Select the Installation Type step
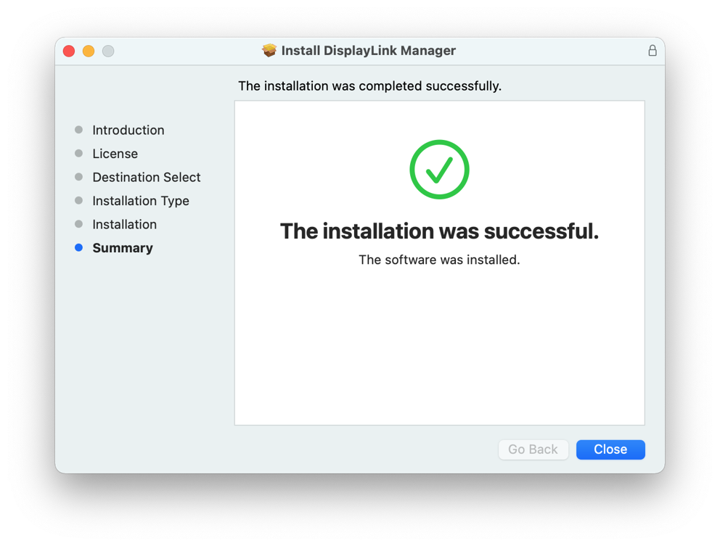 click(x=141, y=200)
